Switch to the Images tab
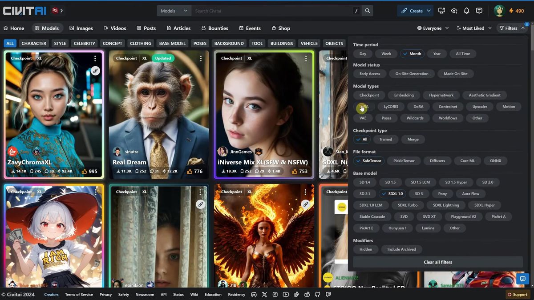Screen dimensions: 534x300 coord(81,28)
